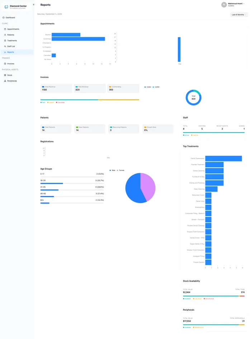This screenshot has height=339, width=251.
Task: Toggle the Out of stock legend item
Action: 209,299
